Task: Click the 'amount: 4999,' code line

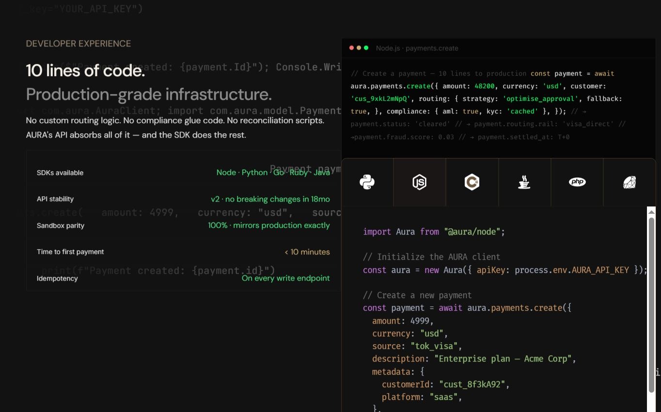Action: (403, 321)
